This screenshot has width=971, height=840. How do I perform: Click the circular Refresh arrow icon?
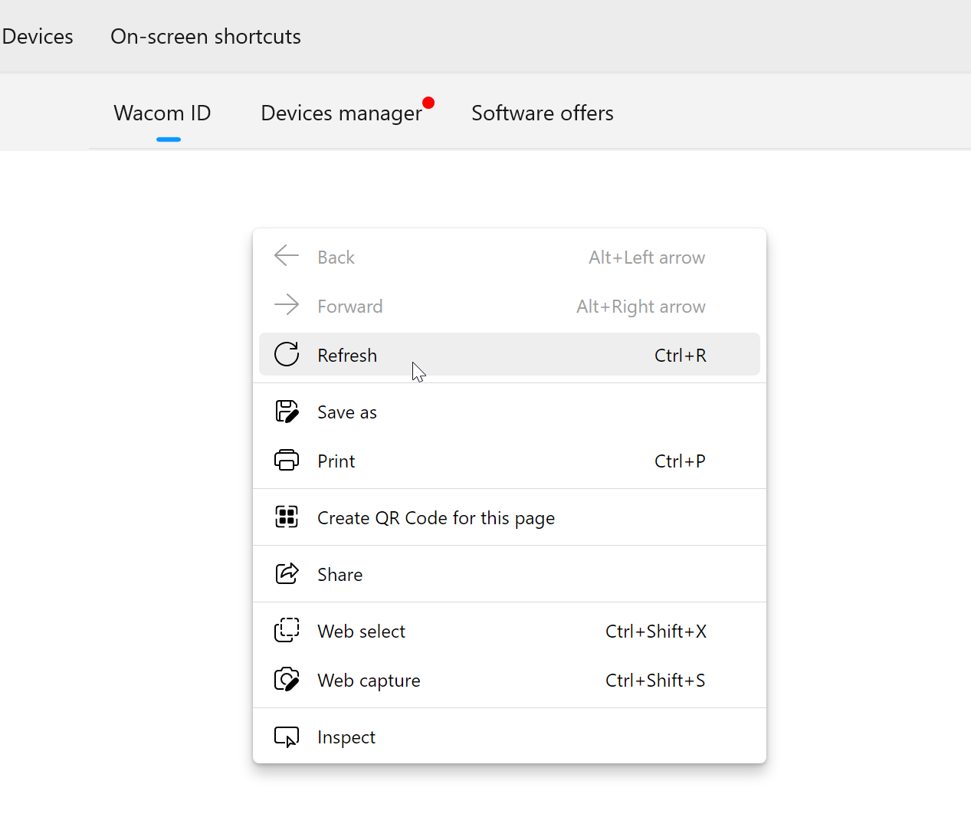287,354
